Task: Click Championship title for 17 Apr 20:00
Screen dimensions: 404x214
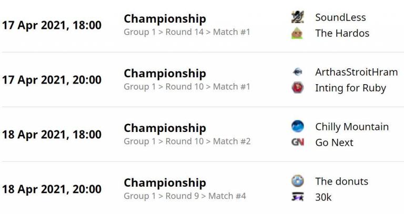Action: pos(165,74)
